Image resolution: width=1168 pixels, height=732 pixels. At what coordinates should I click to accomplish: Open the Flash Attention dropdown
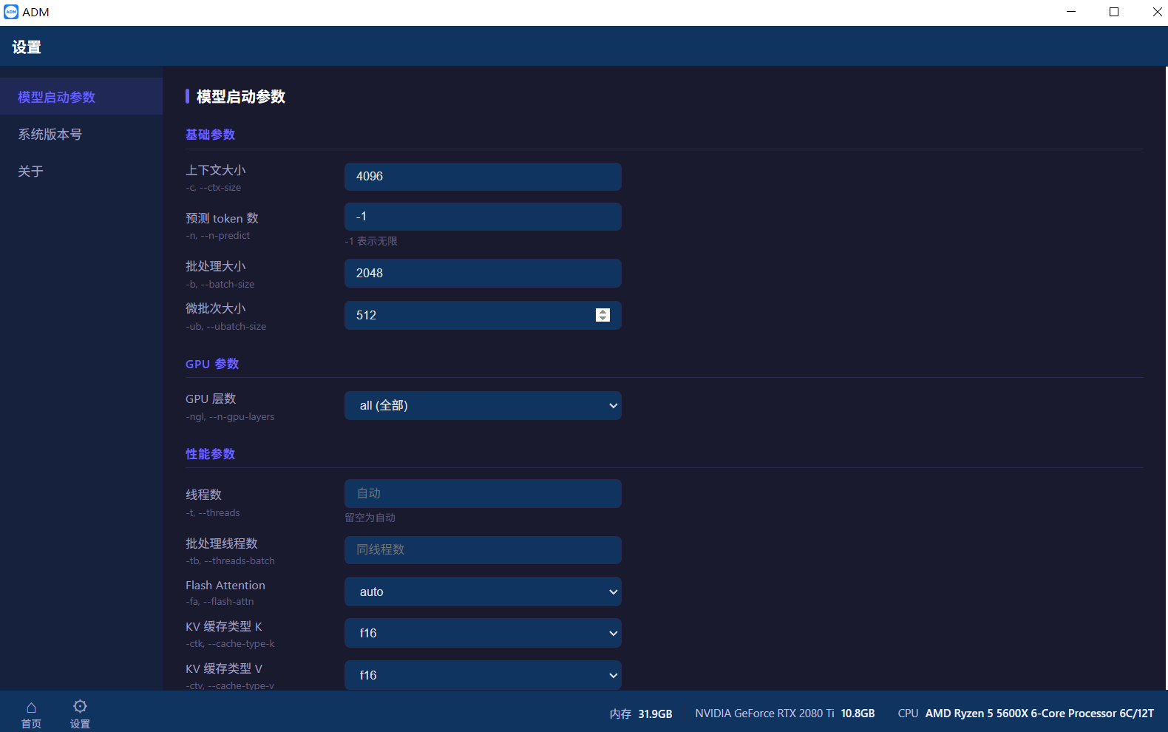pyautogui.click(x=483, y=592)
